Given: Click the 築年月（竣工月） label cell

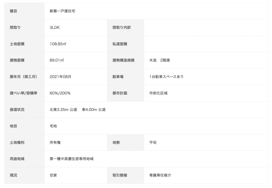Looking at the screenshot, I should click(23, 77).
